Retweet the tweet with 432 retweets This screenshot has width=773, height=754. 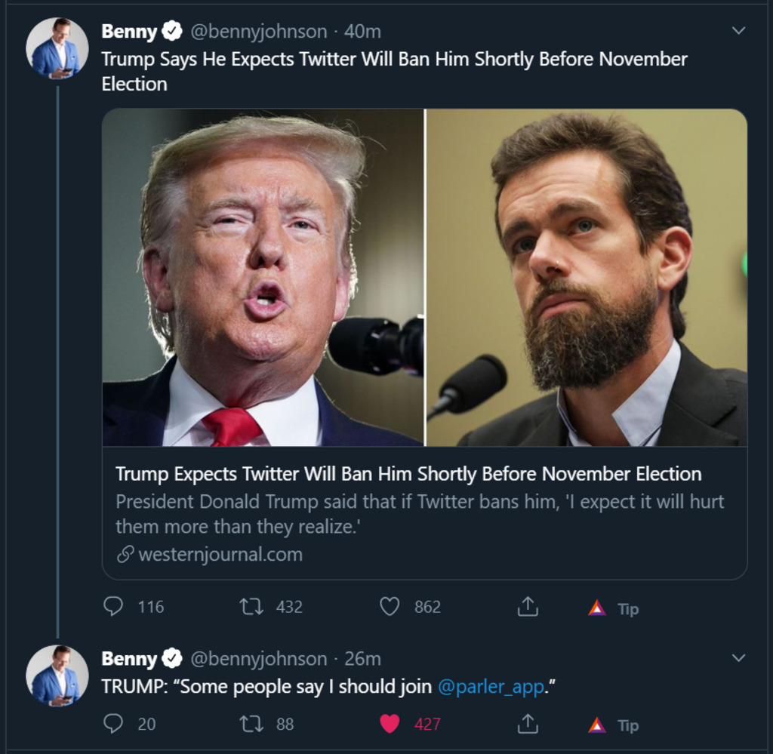(249, 607)
